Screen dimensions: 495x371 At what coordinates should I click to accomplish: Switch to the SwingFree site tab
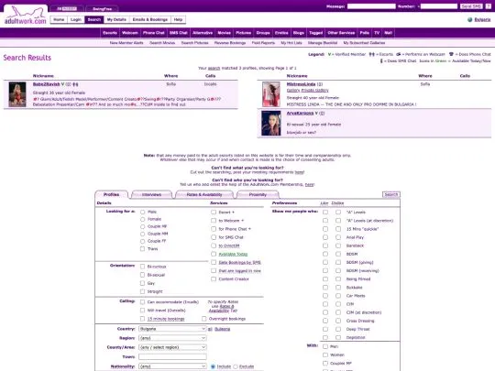tap(102, 9)
